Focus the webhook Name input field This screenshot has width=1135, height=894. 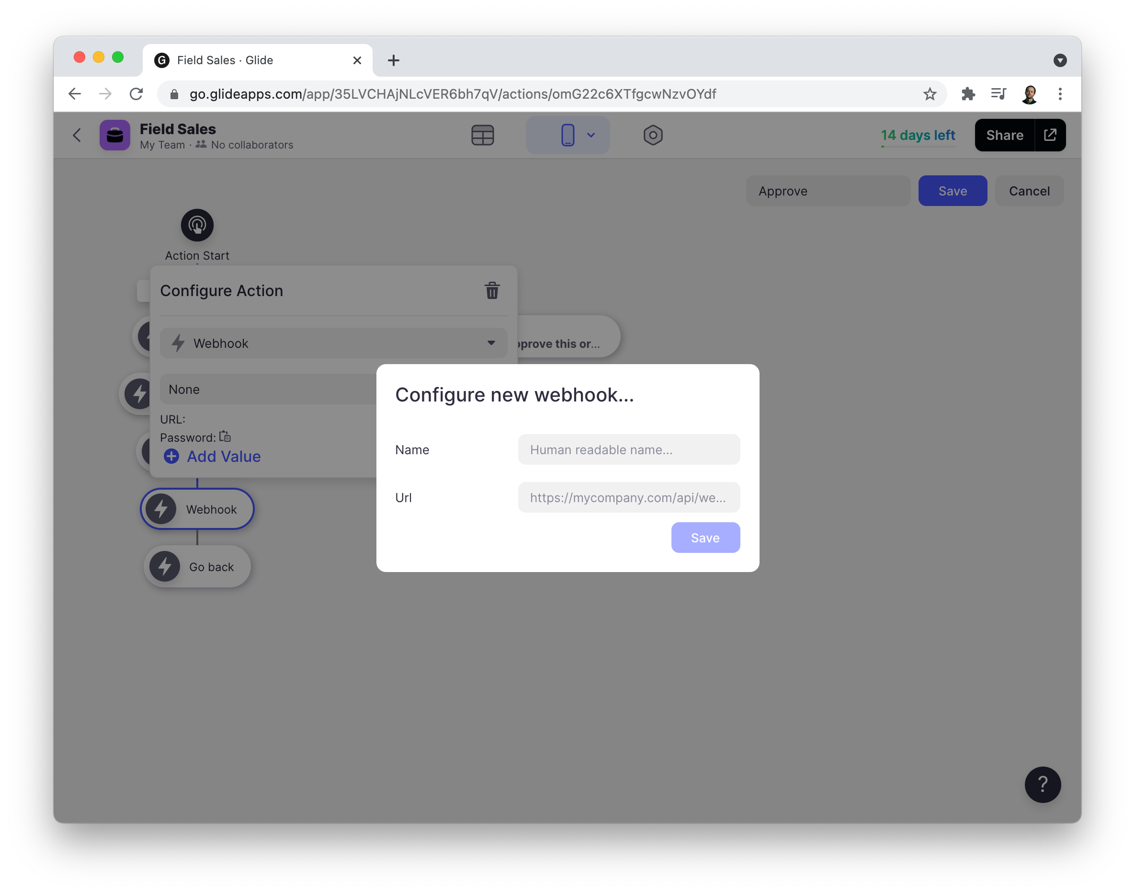(x=628, y=449)
